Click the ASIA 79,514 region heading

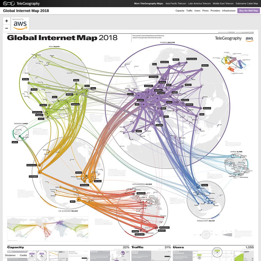click(54, 47)
